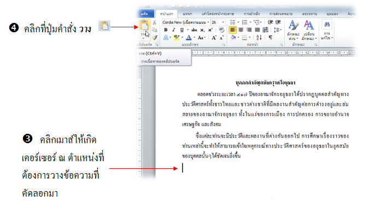Apply the numbered list icon
This screenshot has width=369, height=207.
point(245,22)
